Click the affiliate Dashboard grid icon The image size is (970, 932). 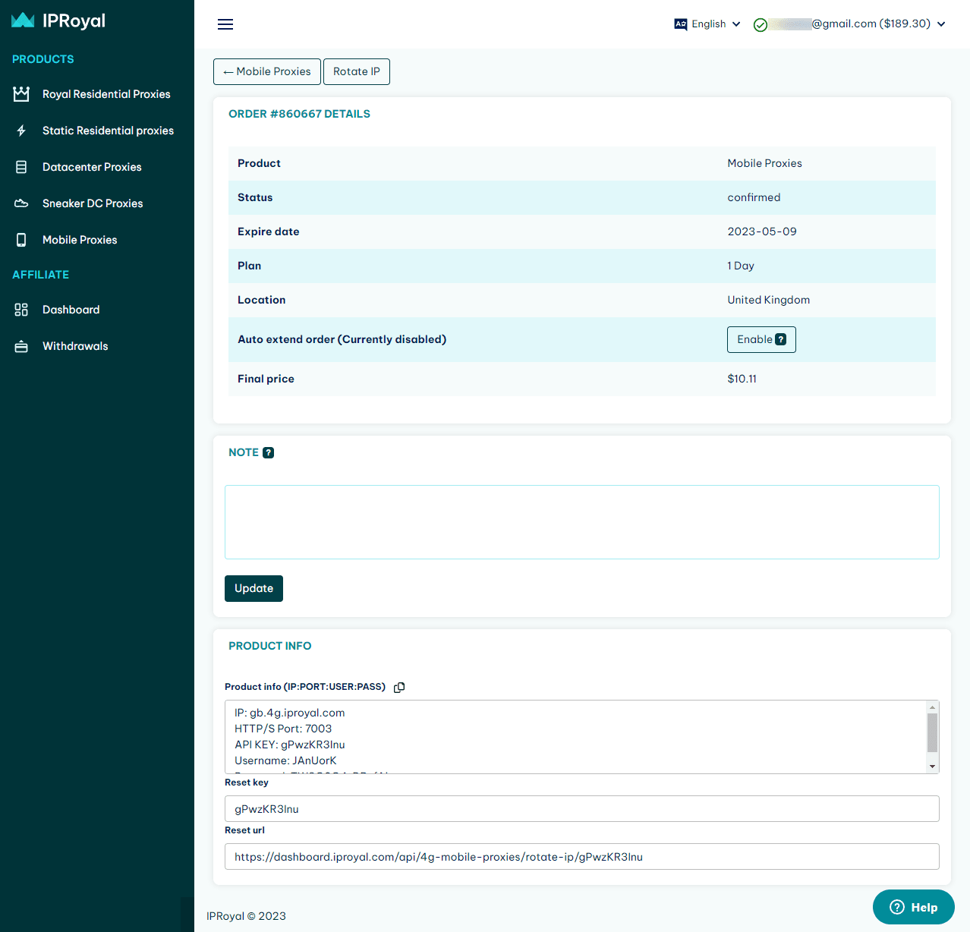point(21,310)
